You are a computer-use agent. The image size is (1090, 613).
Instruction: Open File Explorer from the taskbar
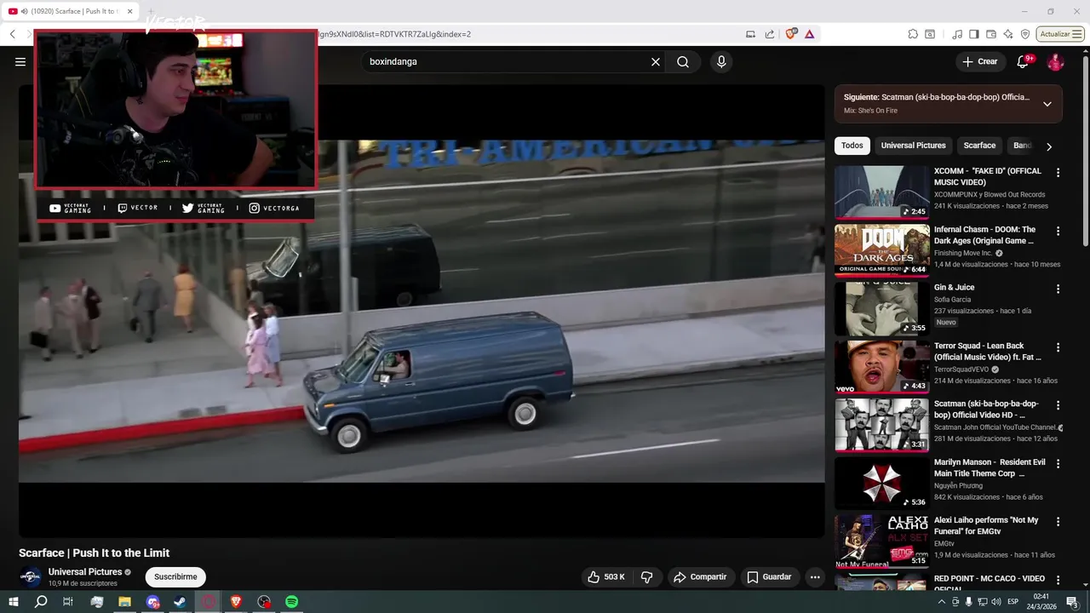point(124,602)
